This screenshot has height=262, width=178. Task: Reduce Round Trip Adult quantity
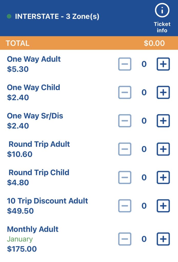pos(125,149)
